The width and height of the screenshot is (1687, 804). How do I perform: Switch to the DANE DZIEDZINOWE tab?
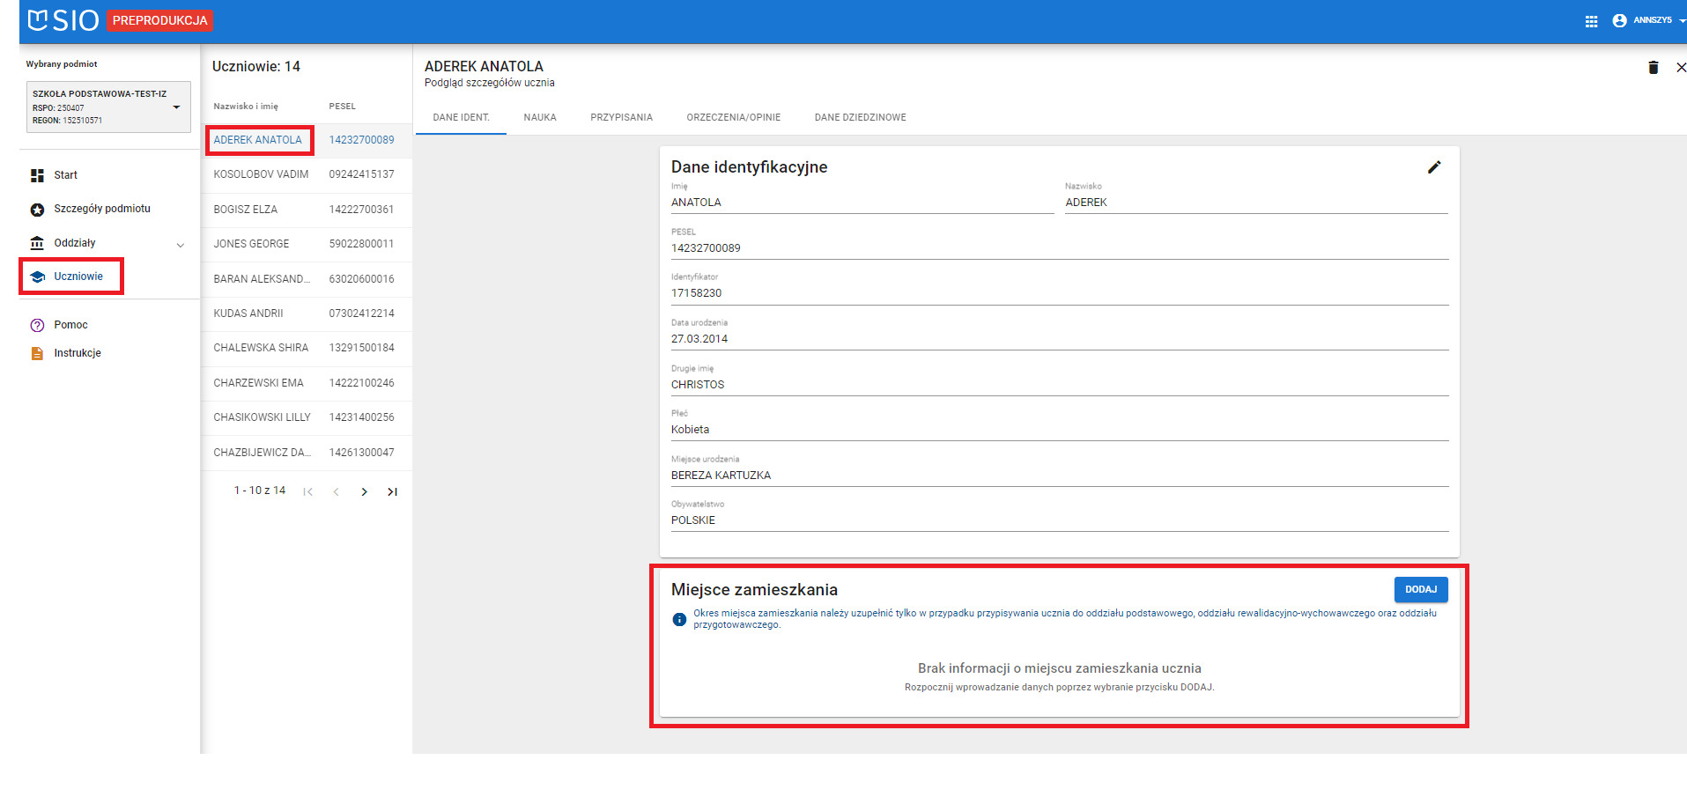861,117
